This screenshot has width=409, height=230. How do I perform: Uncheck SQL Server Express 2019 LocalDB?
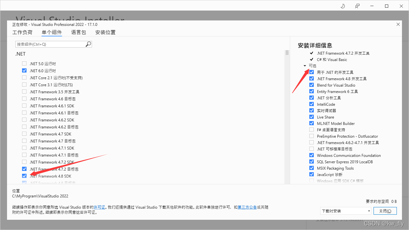[312, 162]
